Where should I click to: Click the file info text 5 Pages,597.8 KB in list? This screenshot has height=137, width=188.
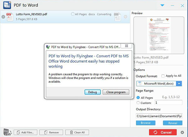(27, 19)
